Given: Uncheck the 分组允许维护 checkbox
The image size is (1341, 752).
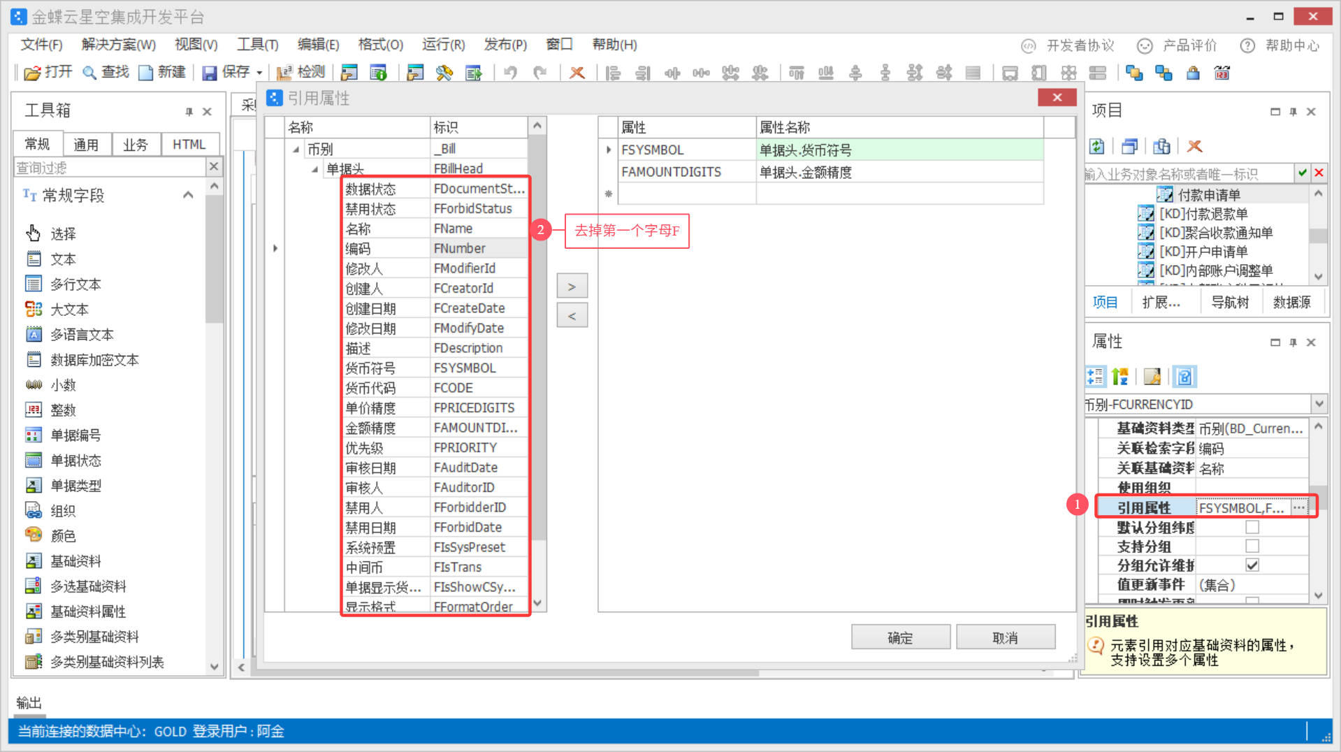Looking at the screenshot, I should click(1252, 565).
